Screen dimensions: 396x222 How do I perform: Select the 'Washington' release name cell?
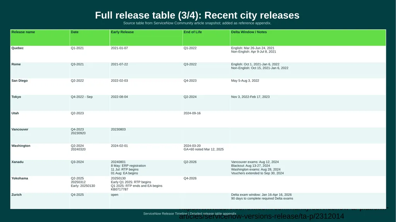coord(40,152)
